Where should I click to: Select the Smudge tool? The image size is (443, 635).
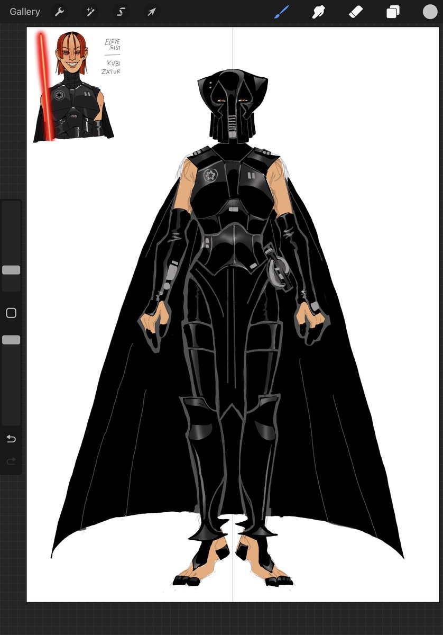tap(318, 12)
